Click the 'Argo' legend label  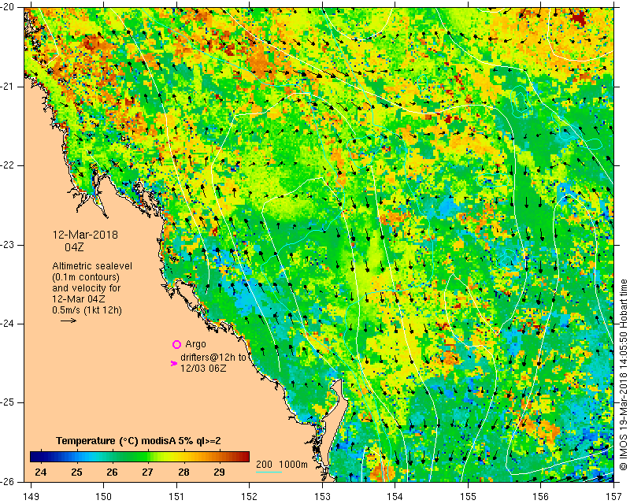(x=195, y=344)
